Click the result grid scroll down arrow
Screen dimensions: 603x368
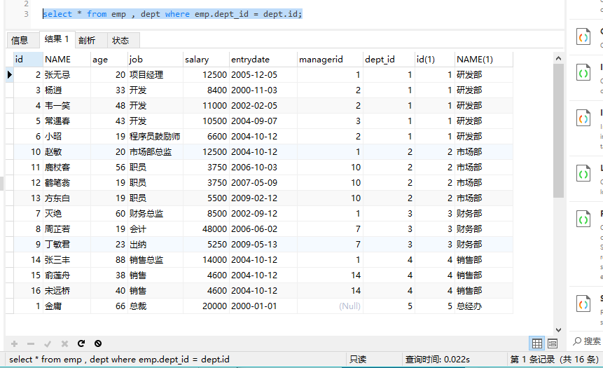point(558,330)
